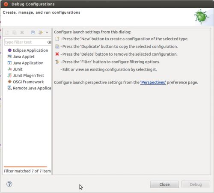Viewport: 214px width, 193px height.
Task: Click inside the type filter text field
Action: click(26, 42)
